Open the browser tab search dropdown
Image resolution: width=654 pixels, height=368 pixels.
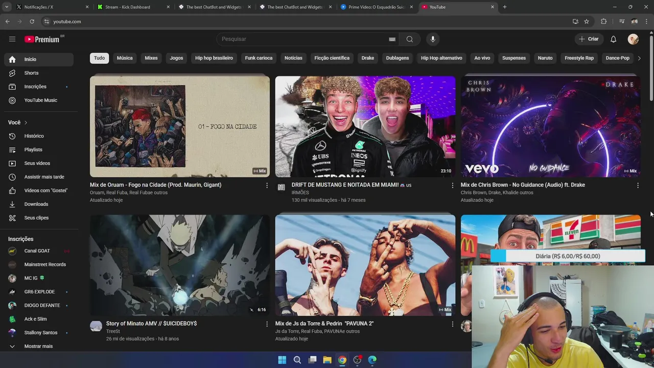(x=7, y=7)
